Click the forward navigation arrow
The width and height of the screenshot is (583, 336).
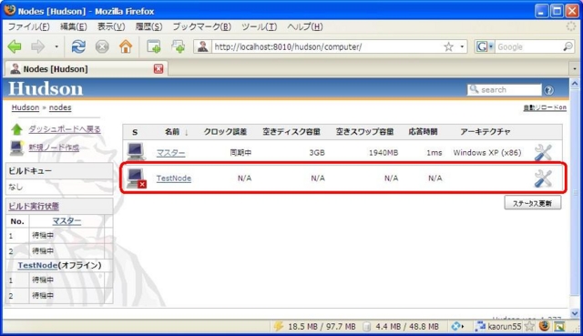[x=37, y=46]
